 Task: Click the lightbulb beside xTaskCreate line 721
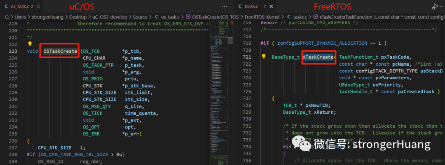(x=264, y=57)
